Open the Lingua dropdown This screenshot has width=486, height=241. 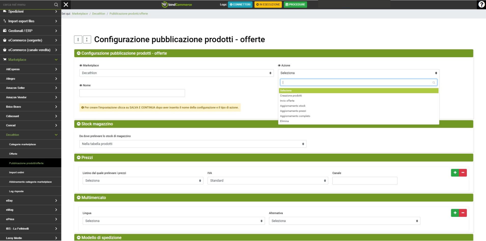[173, 221]
